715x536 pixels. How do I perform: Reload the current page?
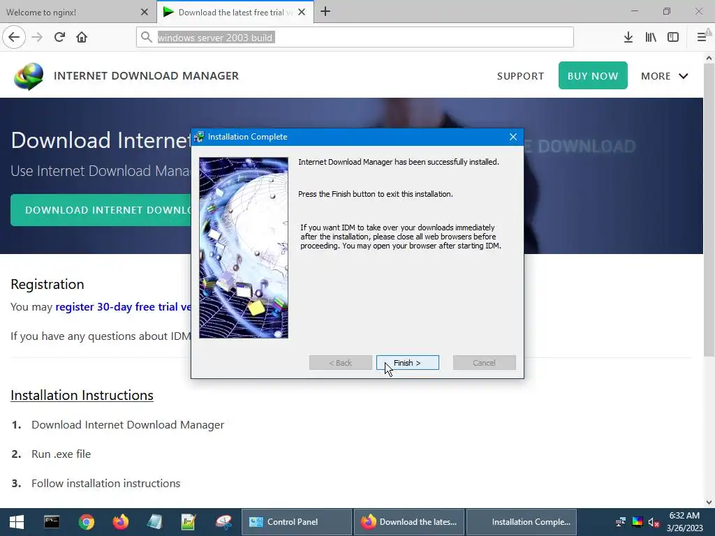coord(59,37)
